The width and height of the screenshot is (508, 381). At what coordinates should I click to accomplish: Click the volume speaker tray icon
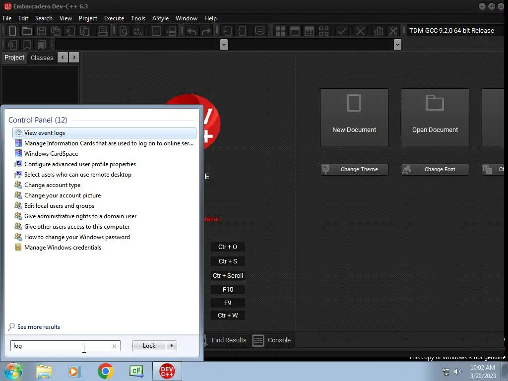458,371
